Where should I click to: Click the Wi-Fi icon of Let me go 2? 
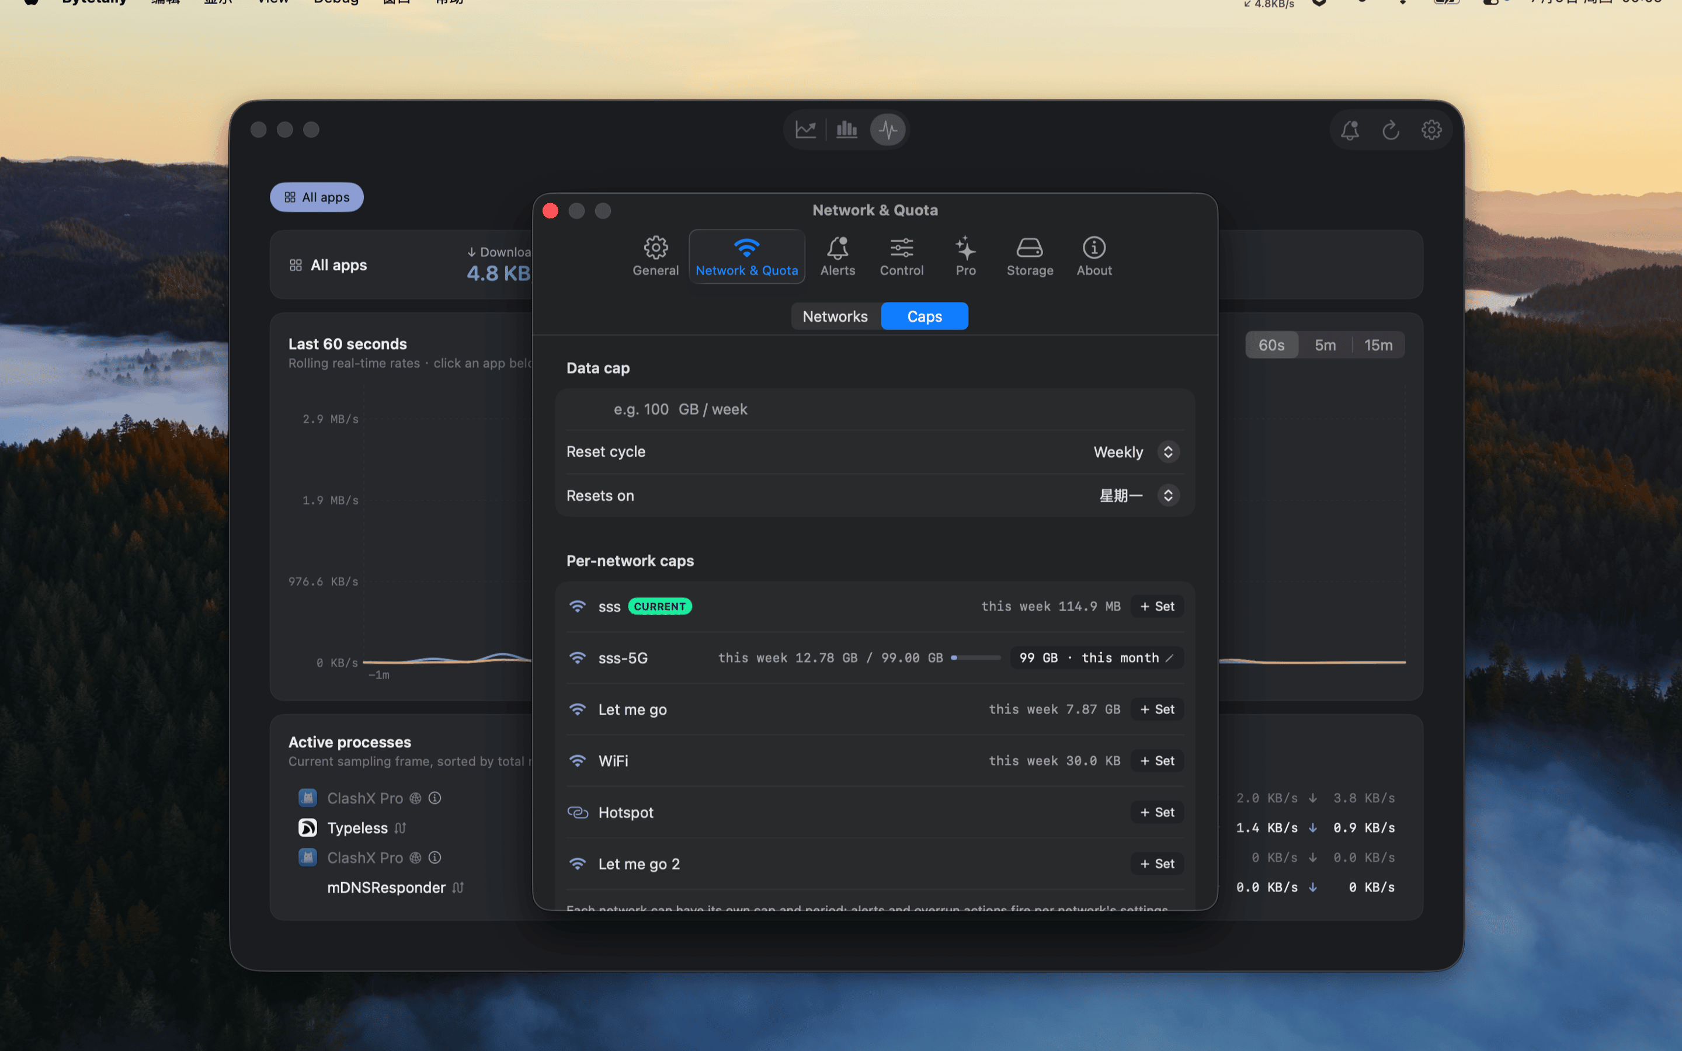[x=577, y=864]
